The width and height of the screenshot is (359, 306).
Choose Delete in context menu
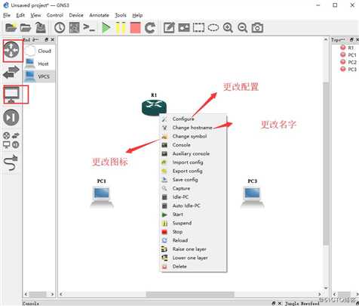pyautogui.click(x=193, y=267)
